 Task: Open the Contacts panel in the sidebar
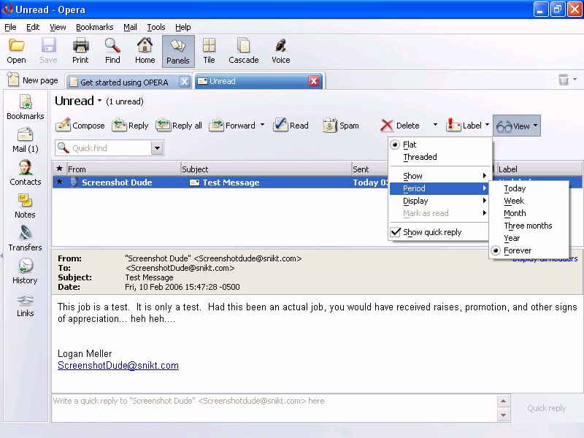pyautogui.click(x=26, y=172)
